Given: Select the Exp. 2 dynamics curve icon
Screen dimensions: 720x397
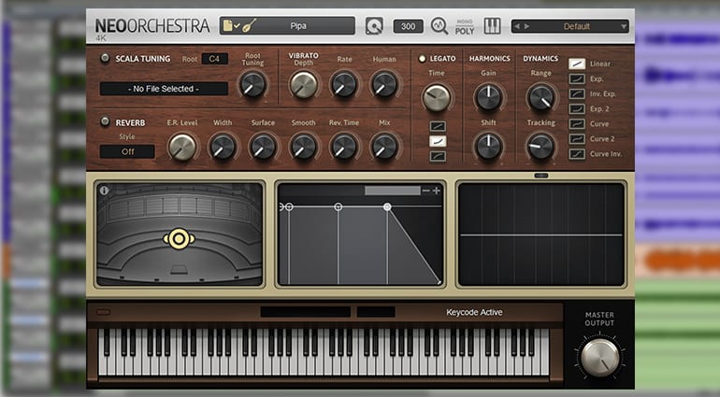Looking at the screenshot, I should click(577, 108).
